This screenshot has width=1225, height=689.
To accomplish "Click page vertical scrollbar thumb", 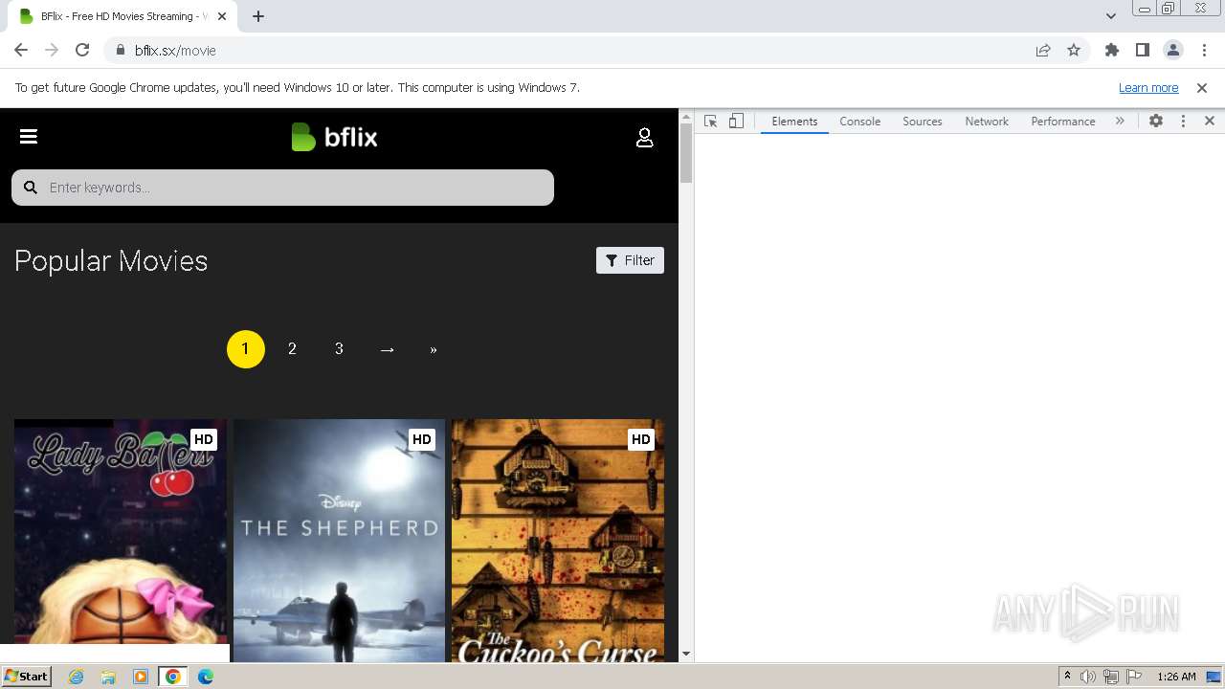I will coord(686,153).
